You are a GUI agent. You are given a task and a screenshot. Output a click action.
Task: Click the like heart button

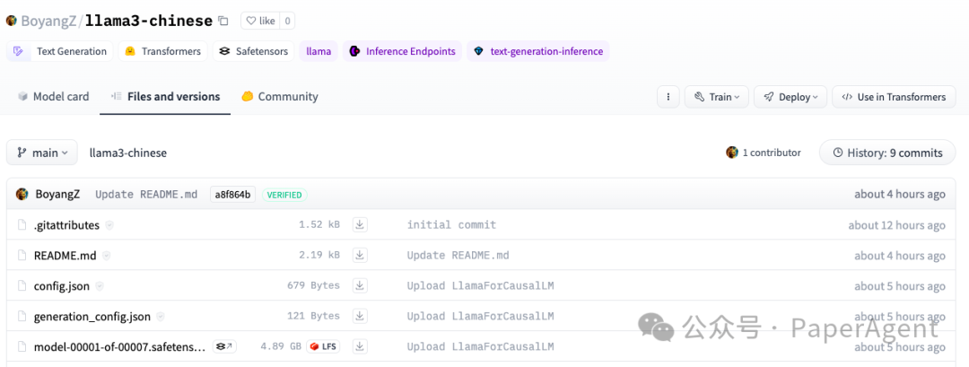260,21
